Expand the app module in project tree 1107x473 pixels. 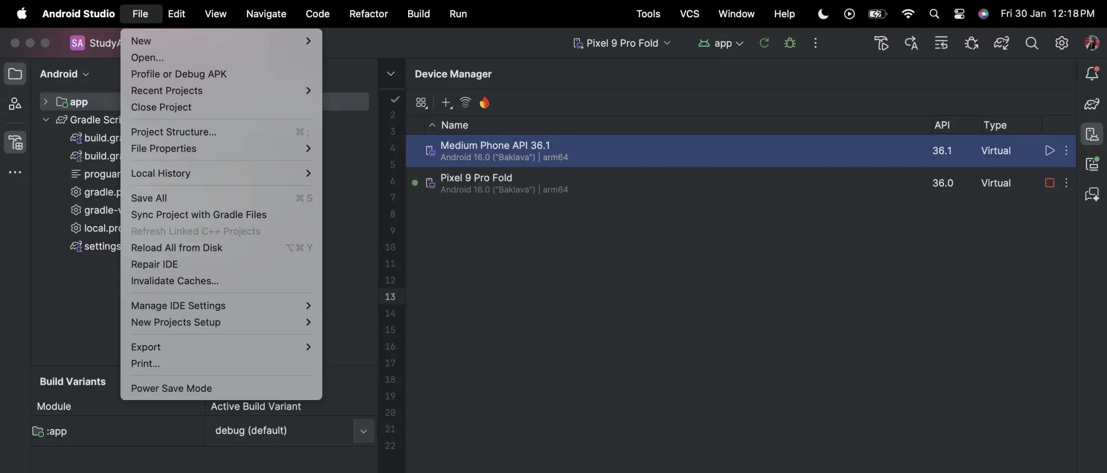click(46, 102)
